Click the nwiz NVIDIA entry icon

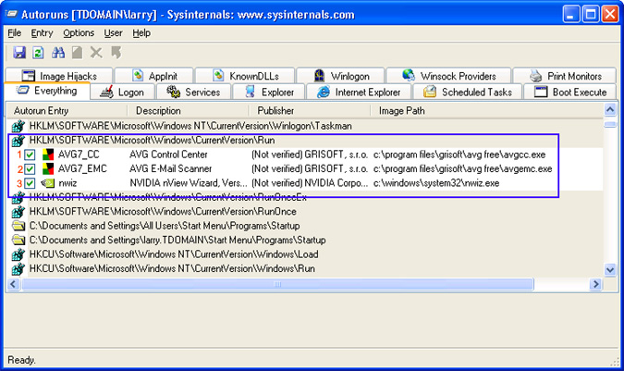48,183
